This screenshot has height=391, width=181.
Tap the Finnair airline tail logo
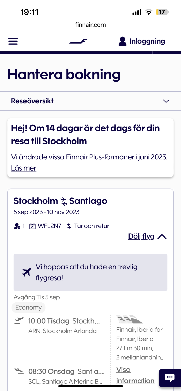(x=129, y=319)
